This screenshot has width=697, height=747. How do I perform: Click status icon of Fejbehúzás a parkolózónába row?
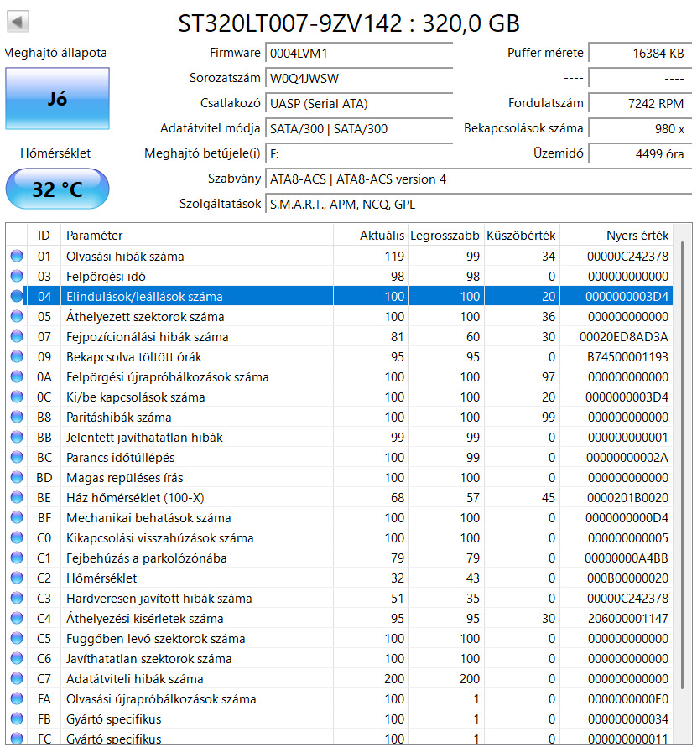click(17, 558)
